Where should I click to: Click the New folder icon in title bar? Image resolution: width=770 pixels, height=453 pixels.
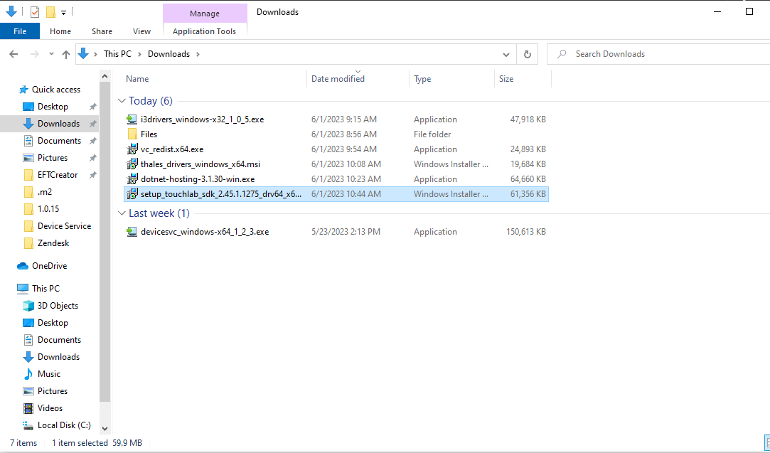click(50, 12)
